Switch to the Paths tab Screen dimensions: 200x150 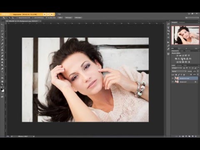pyautogui.click(x=185, y=65)
